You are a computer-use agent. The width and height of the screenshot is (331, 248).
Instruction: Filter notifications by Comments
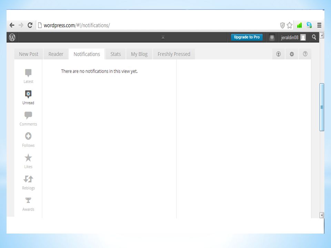tap(28, 119)
